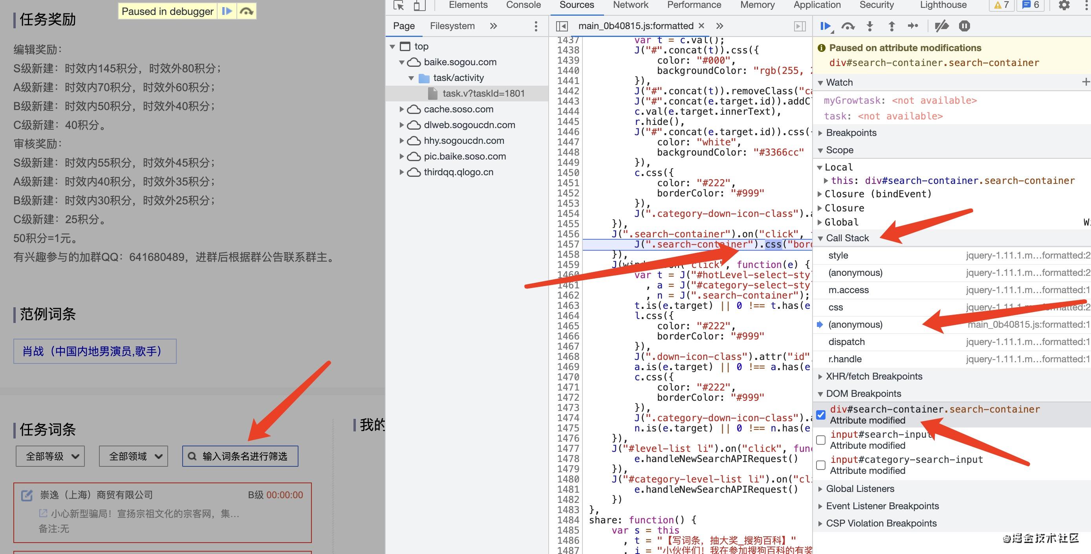Screen dimensions: 1091x554
Task: Toggle pause on exceptions icon
Action: (x=965, y=26)
